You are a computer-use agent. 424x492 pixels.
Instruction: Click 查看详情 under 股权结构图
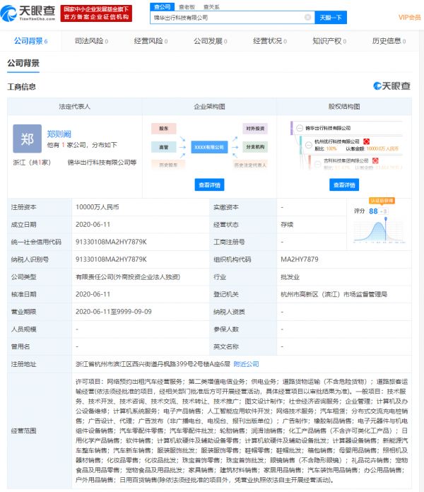point(343,184)
